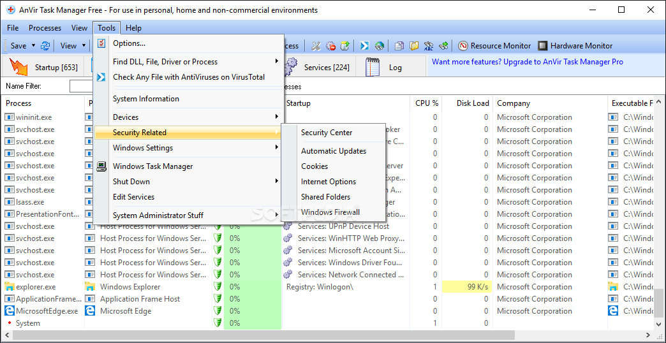The width and height of the screenshot is (666, 343).
Task: Click the red AnVir icon in title bar
Action: [x=10, y=10]
